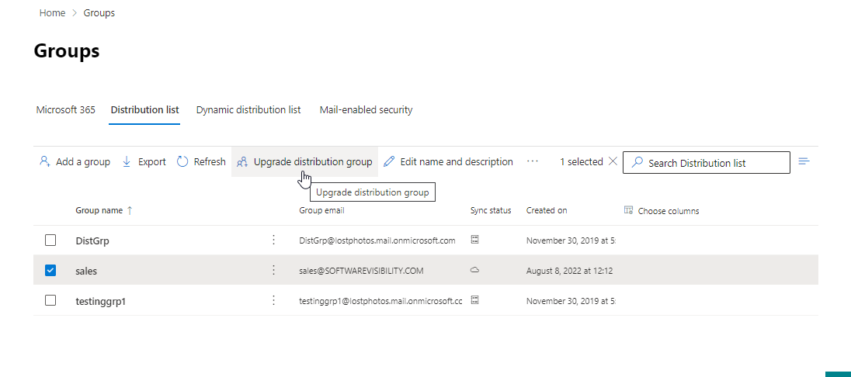The height and width of the screenshot is (377, 851).
Task: Open the testinggrp1 row more options dots
Action: (x=273, y=300)
